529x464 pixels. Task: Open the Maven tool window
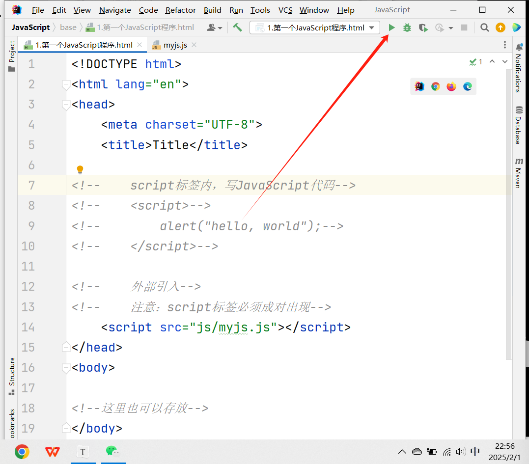coord(519,173)
